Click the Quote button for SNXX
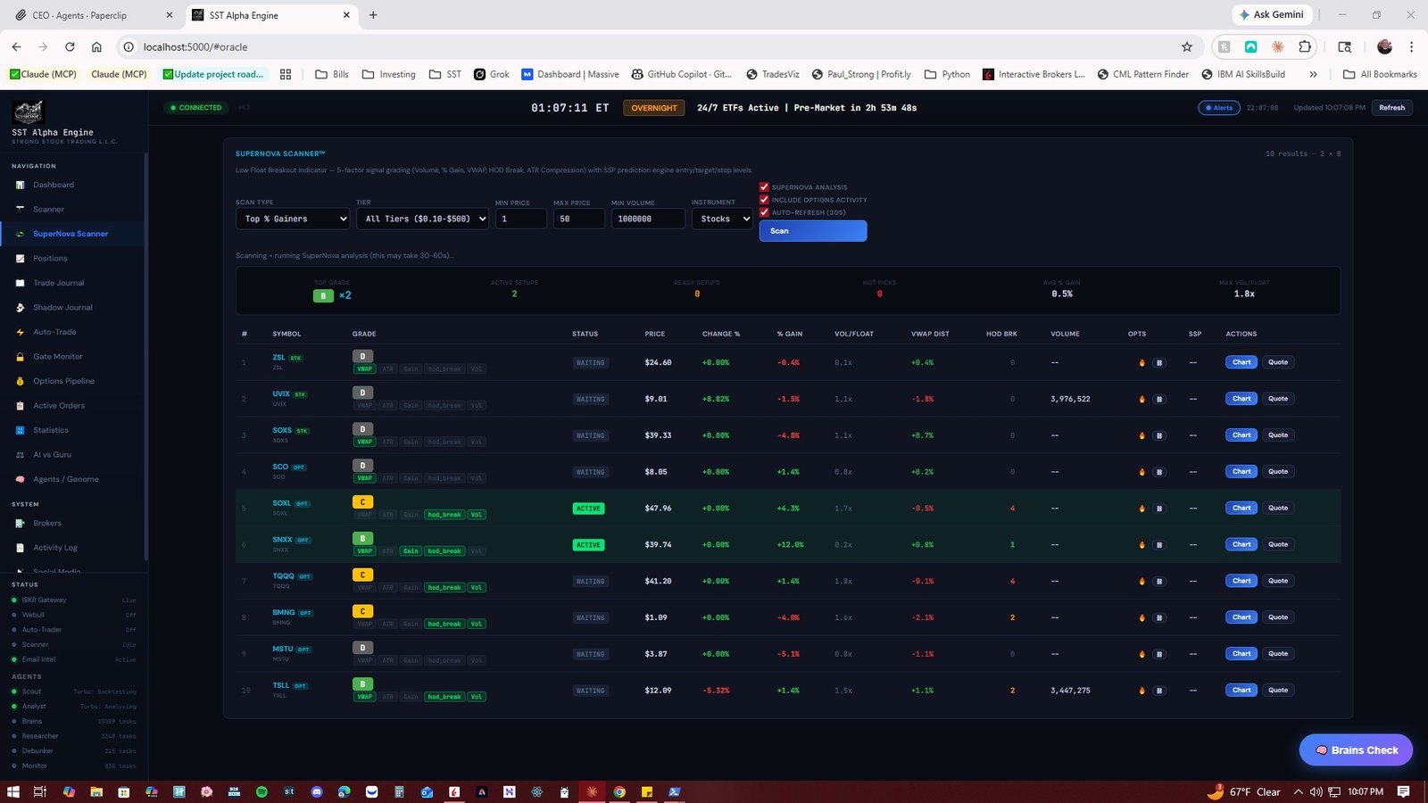The image size is (1428, 803). (x=1278, y=544)
